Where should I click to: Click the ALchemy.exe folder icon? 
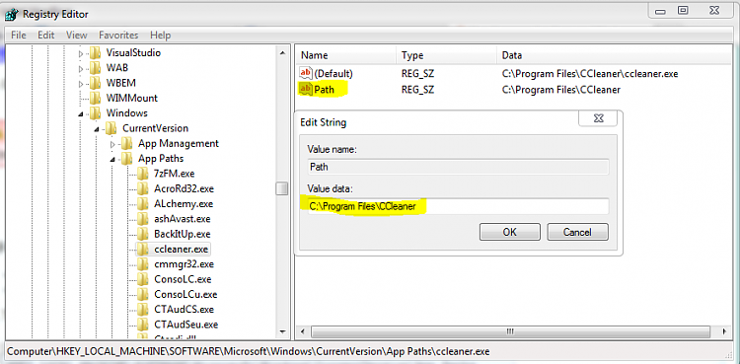click(x=143, y=204)
